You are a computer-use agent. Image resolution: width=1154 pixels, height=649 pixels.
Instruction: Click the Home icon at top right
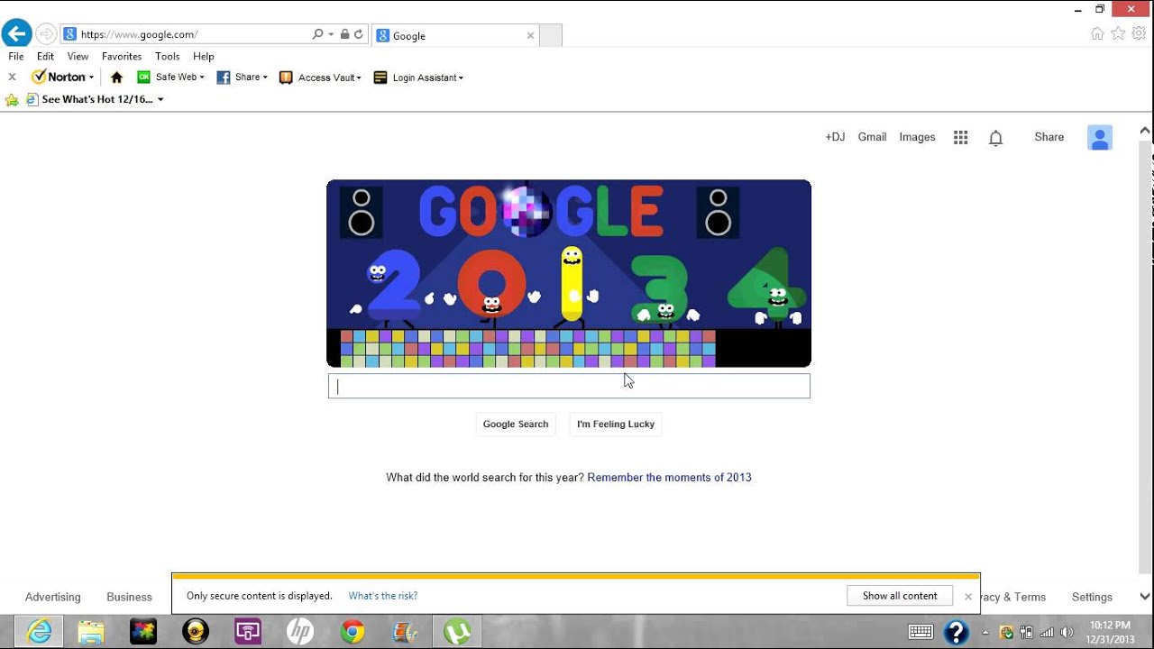(x=1097, y=33)
